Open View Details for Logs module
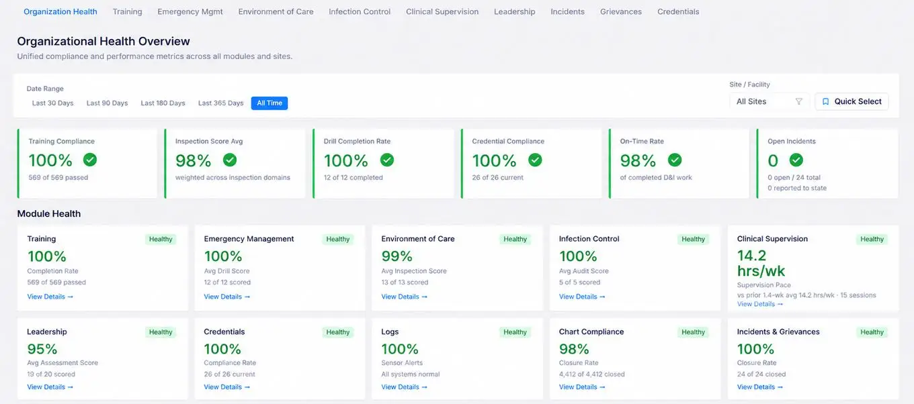The width and height of the screenshot is (914, 404). (405, 387)
